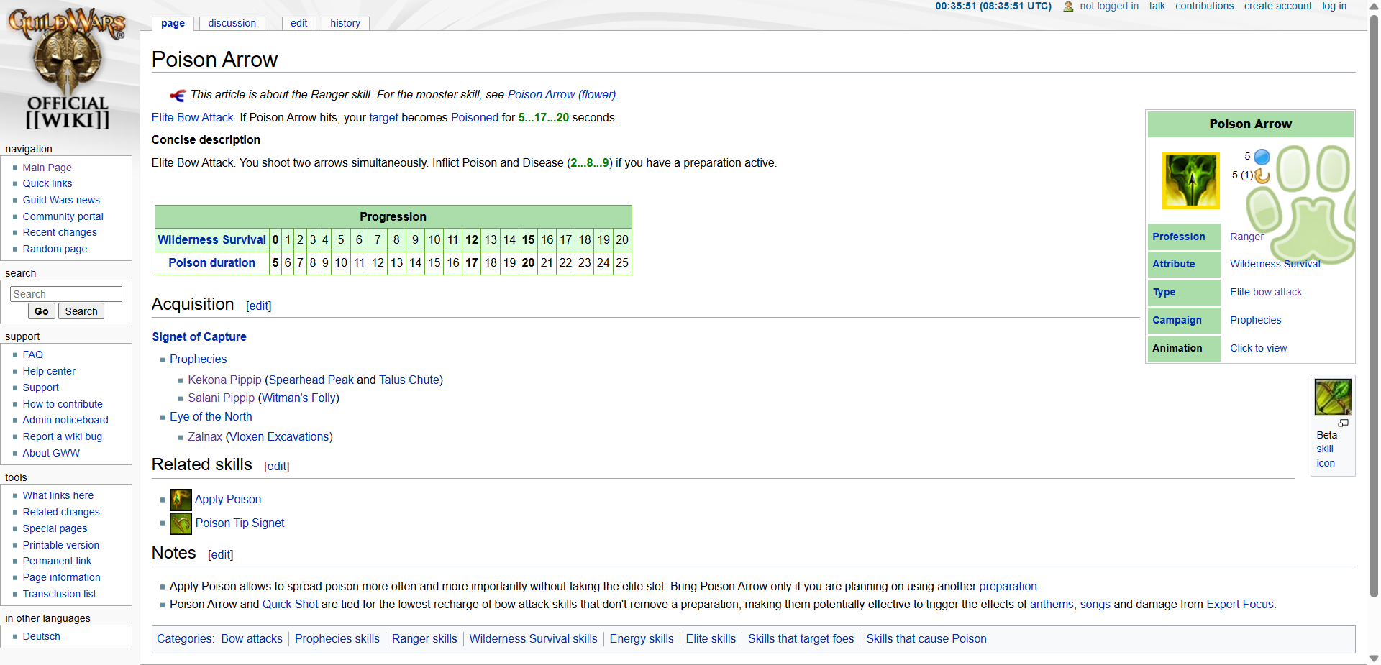1381x665 pixels.
Task: Open Printable version link
Action: coord(60,545)
